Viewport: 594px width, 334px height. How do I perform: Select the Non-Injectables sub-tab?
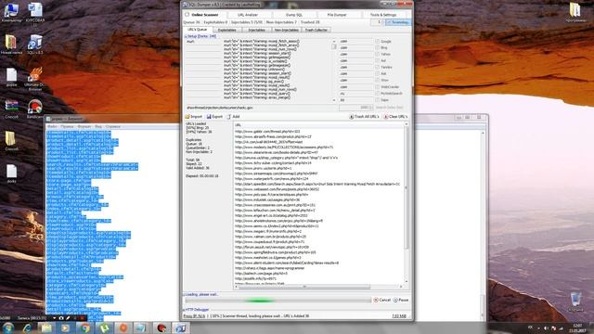(286, 30)
